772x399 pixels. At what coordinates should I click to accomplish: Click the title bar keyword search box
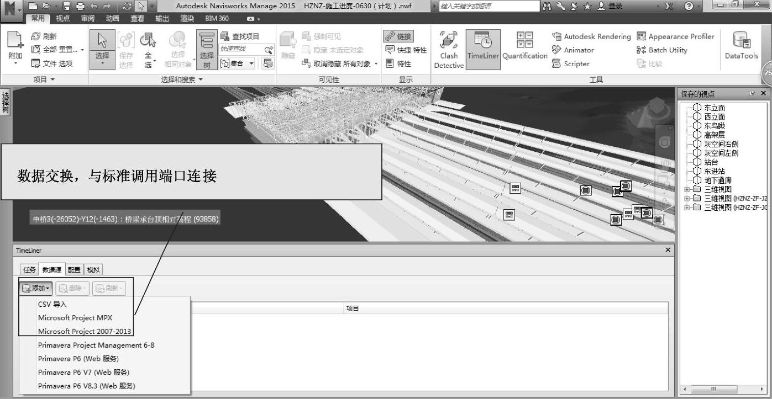click(490, 6)
